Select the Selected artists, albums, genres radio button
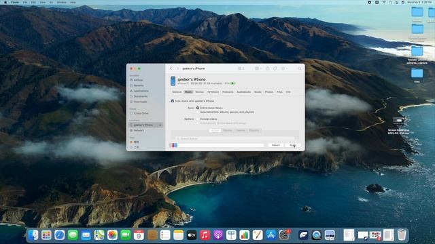 [x=198, y=113]
